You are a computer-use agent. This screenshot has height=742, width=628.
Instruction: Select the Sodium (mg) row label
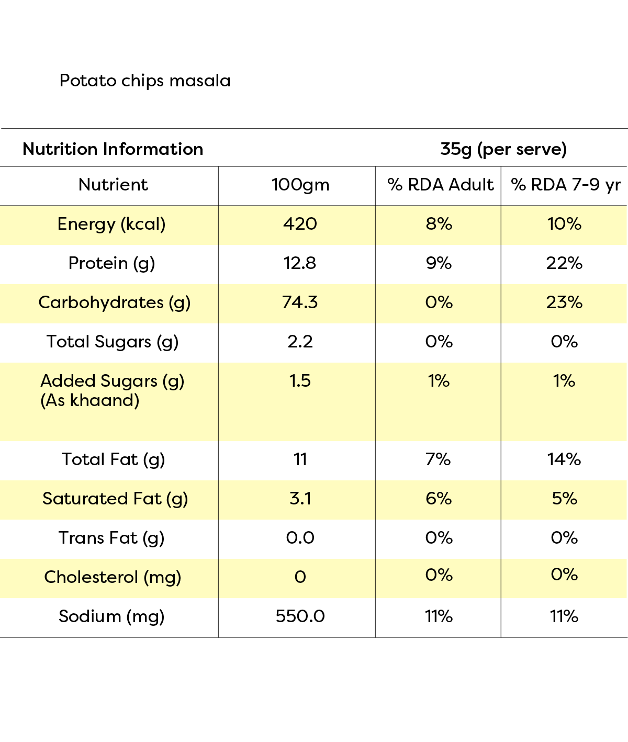tap(111, 617)
